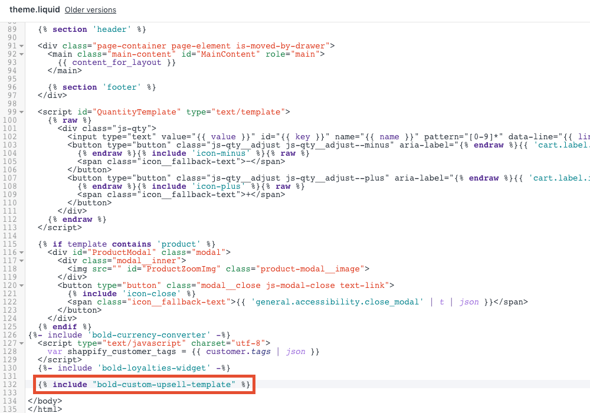Select the highlighted bold-custom-upsell-template include

[143, 384]
